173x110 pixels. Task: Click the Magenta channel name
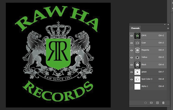145,50
